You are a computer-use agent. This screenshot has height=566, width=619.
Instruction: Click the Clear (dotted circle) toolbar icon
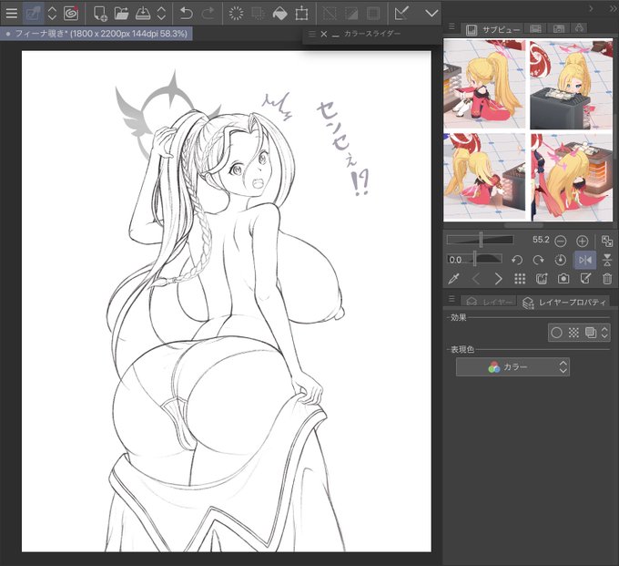click(x=236, y=14)
